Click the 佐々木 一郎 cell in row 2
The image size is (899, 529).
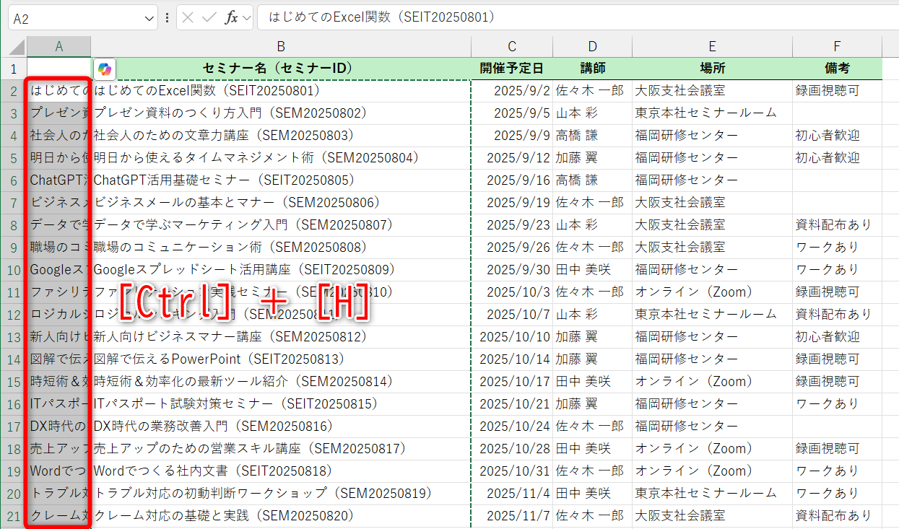tap(592, 90)
